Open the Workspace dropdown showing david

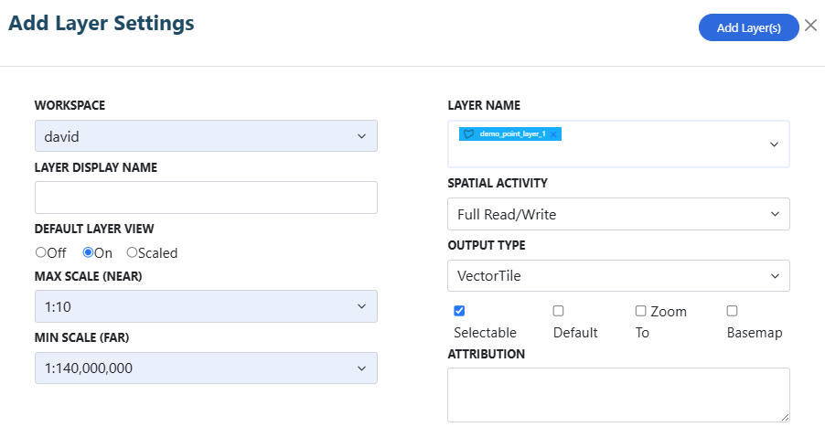click(x=207, y=135)
